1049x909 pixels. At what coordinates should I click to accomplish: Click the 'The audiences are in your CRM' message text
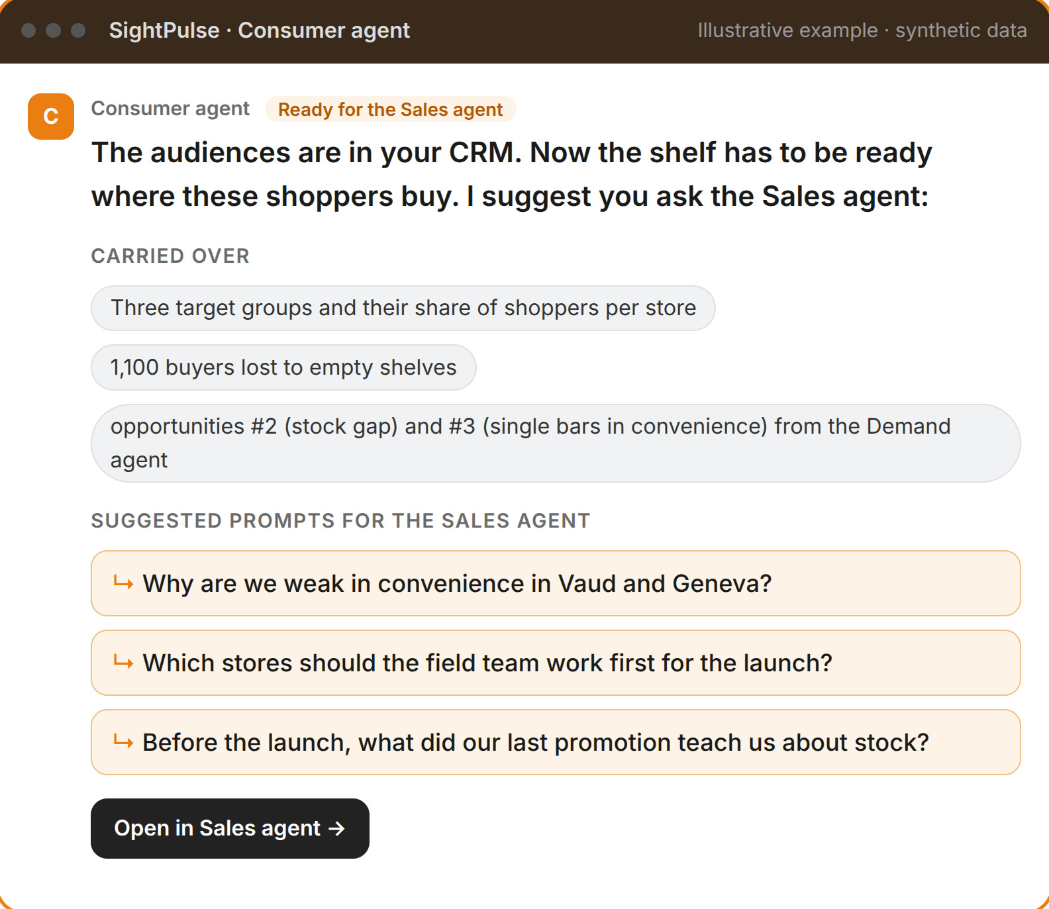click(x=512, y=175)
